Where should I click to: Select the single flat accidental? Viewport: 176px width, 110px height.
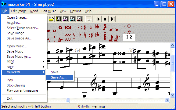click(80, 35)
